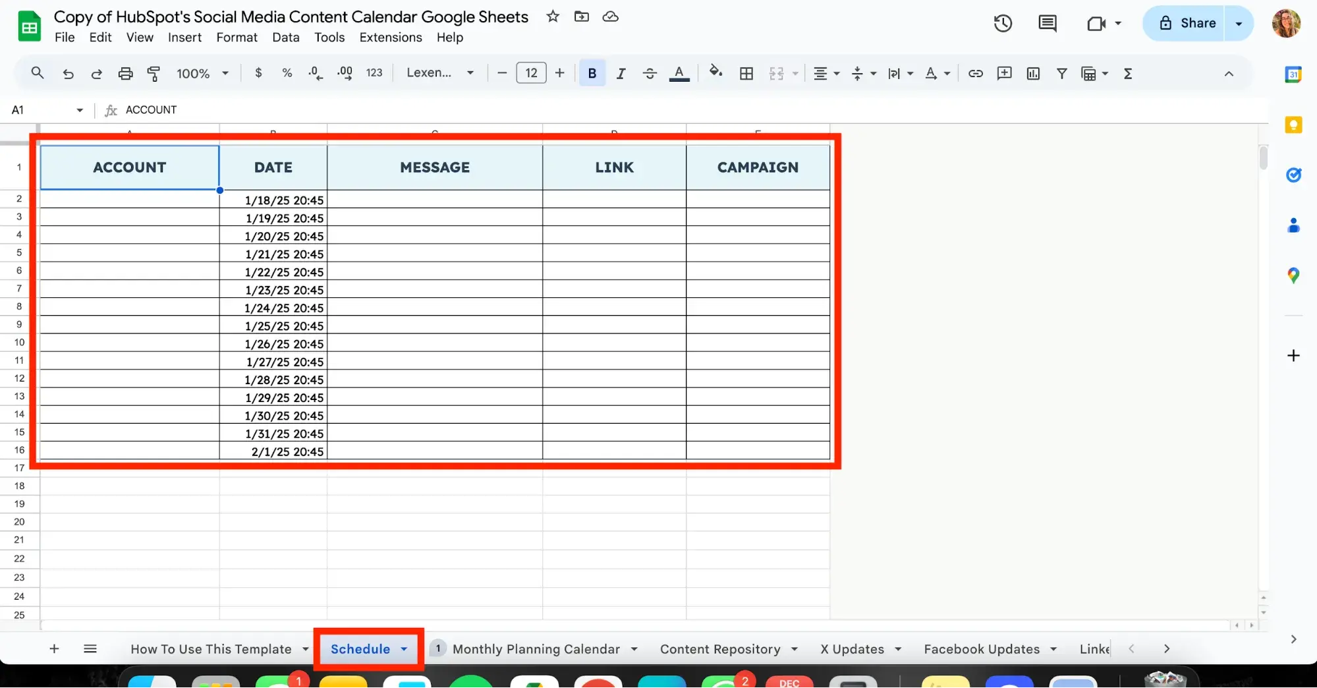The height and width of the screenshot is (688, 1317).
Task: Click the merge cells icon
Action: click(777, 74)
